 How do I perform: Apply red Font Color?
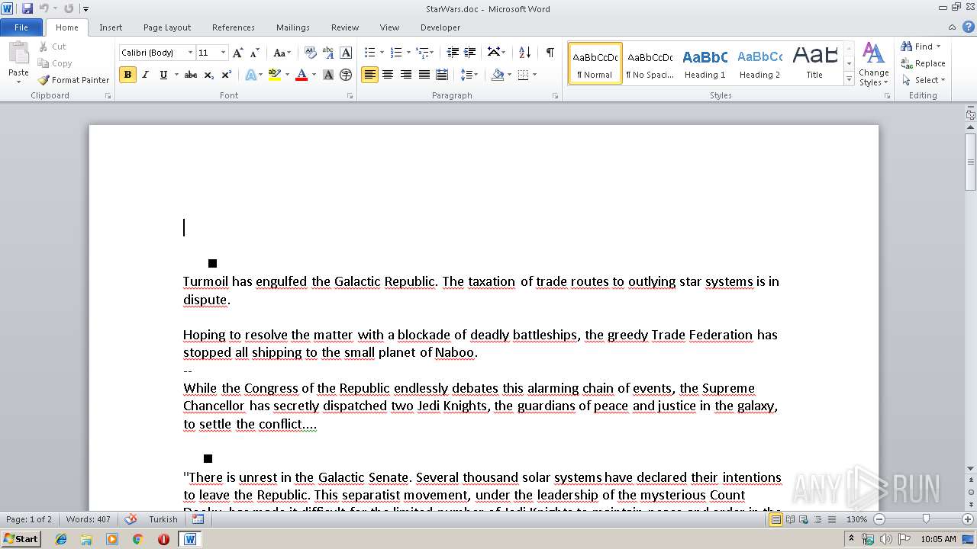(x=301, y=75)
